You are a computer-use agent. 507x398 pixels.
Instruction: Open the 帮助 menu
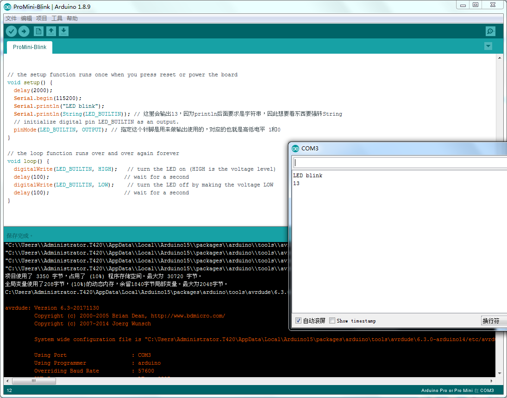72,19
